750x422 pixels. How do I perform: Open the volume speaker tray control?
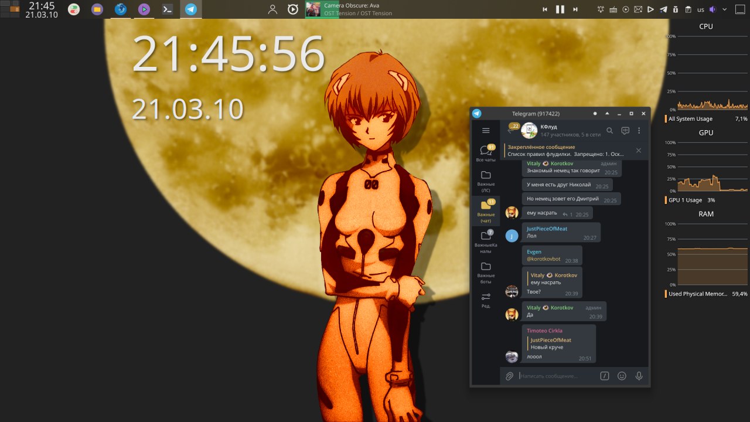(713, 9)
